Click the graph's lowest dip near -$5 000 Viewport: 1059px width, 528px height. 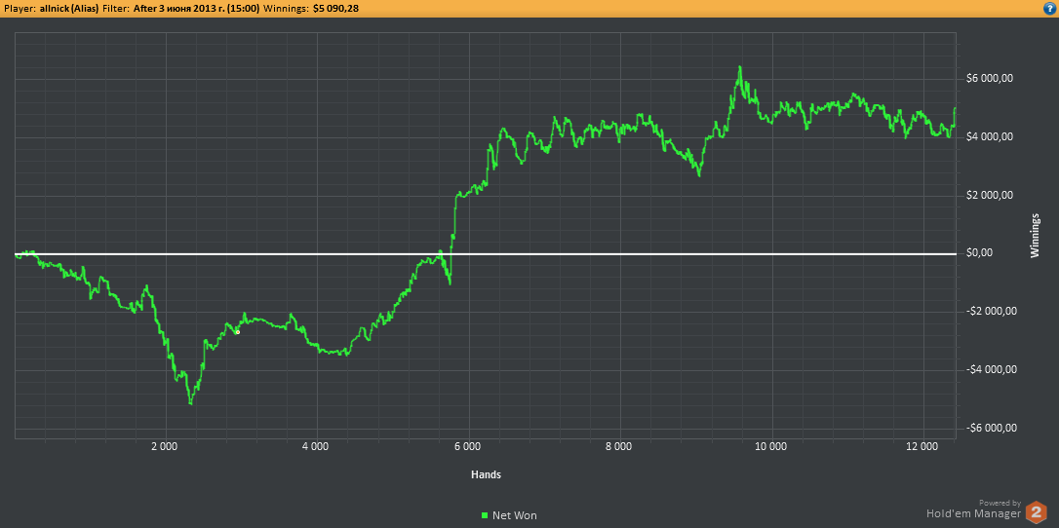191,401
